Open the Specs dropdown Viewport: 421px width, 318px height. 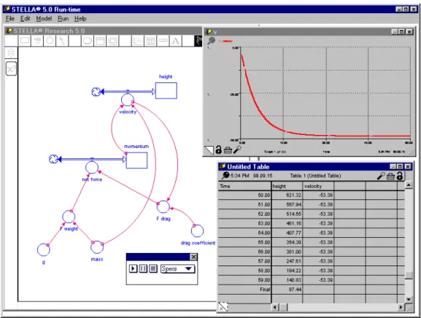coord(177,269)
